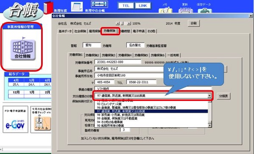The height and width of the screenshot is (154, 254).
Task: Open the 労働保険2 sub-tab
Action: pyautogui.click(x=92, y=55)
